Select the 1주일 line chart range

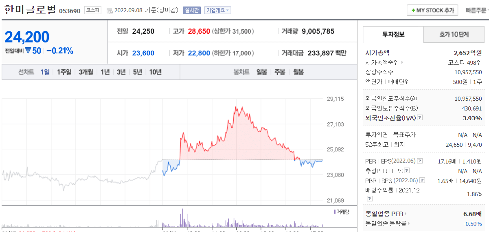(x=64, y=72)
